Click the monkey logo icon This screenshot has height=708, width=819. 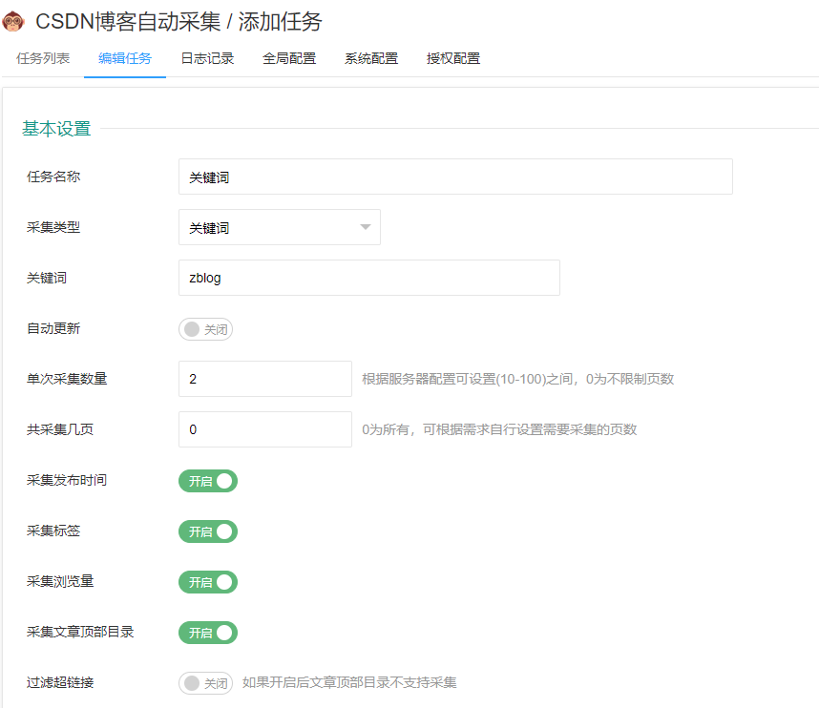tap(13, 22)
